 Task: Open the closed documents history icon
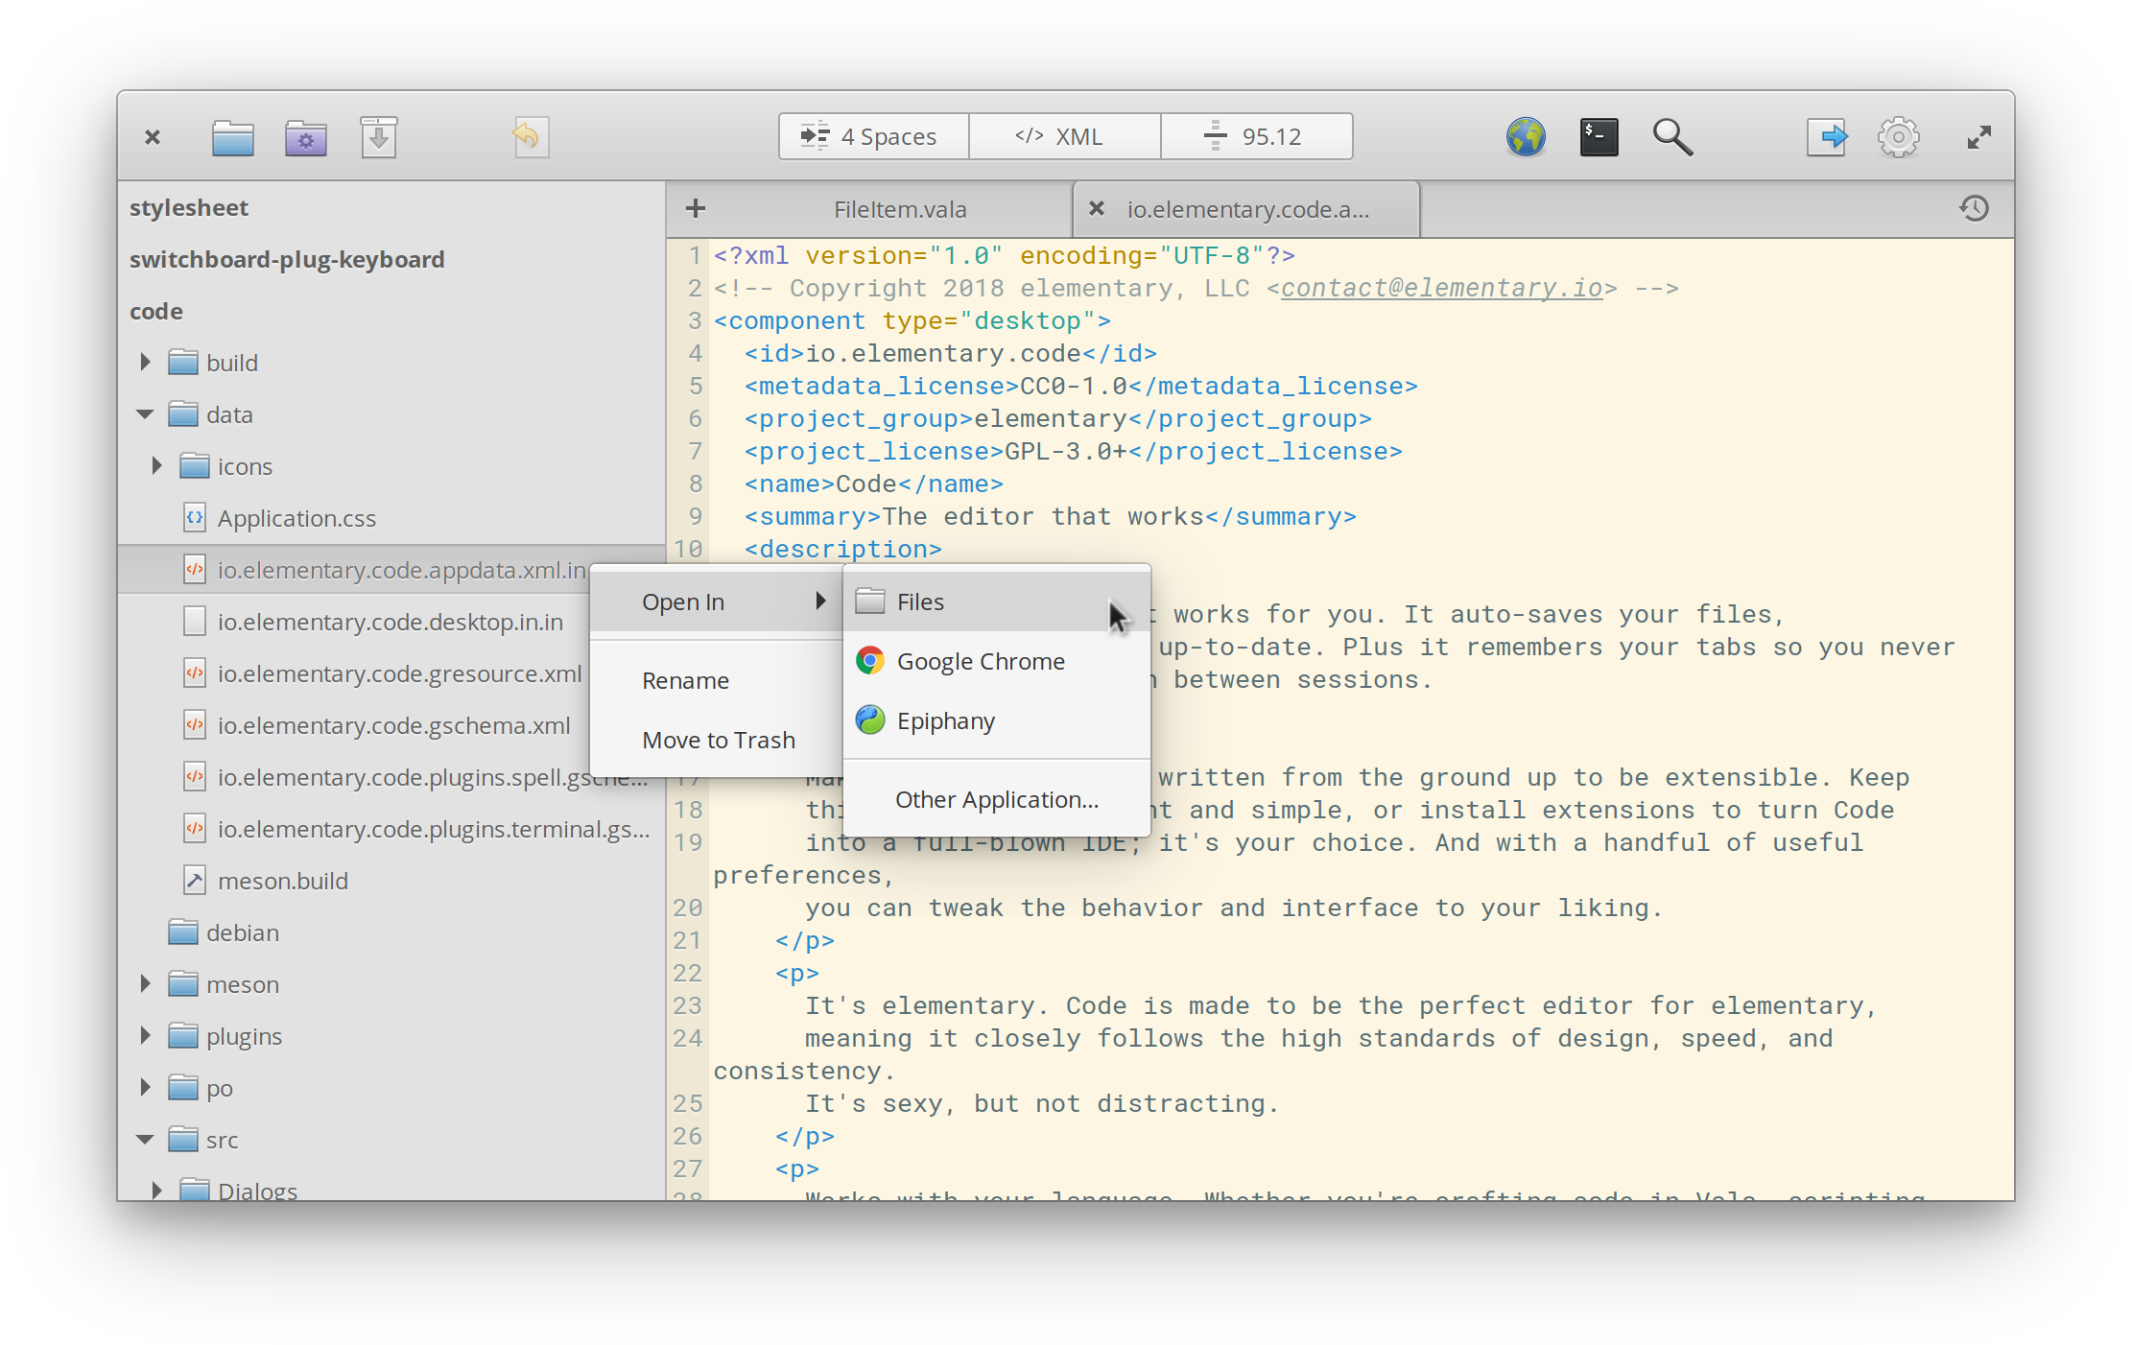click(1974, 208)
